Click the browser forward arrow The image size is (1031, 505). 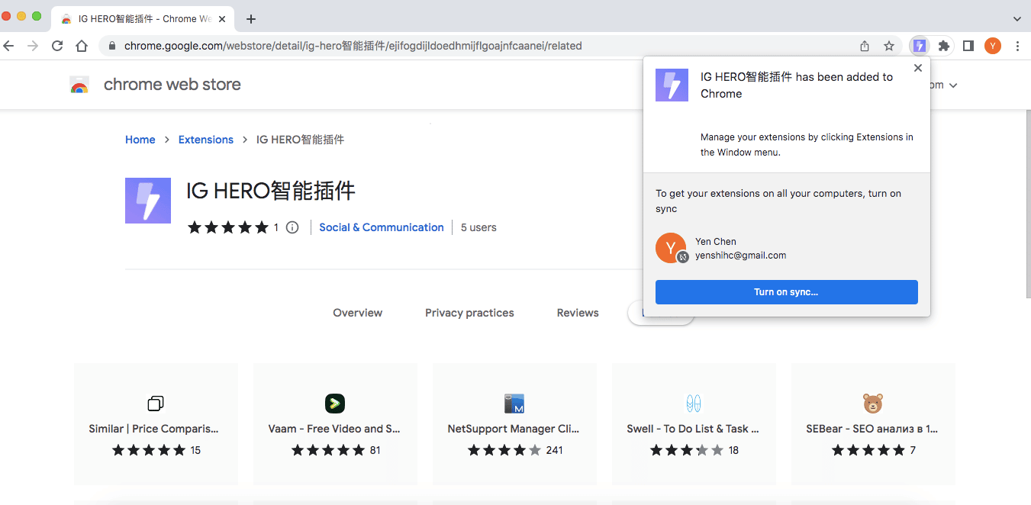33,46
